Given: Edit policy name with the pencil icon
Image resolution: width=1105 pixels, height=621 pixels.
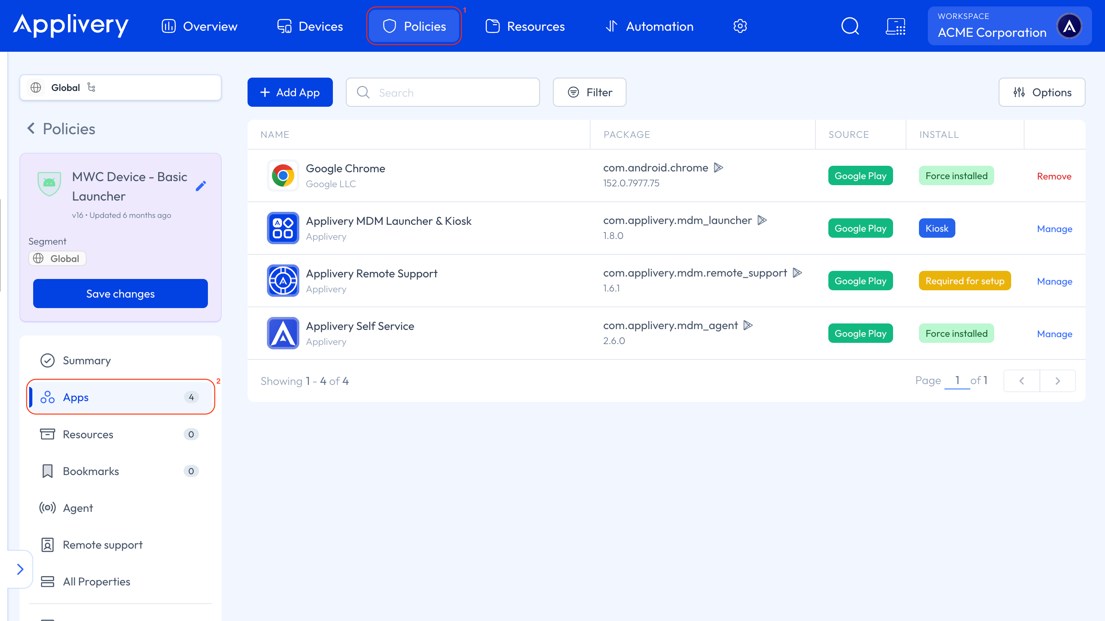Looking at the screenshot, I should [x=201, y=186].
